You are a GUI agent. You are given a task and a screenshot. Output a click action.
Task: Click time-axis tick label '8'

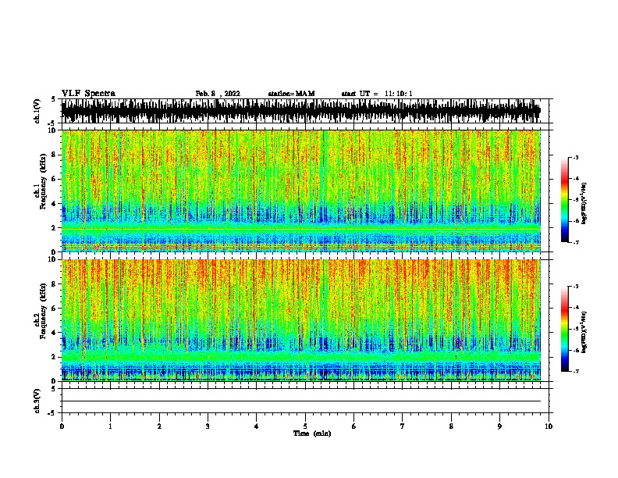pos(451,426)
